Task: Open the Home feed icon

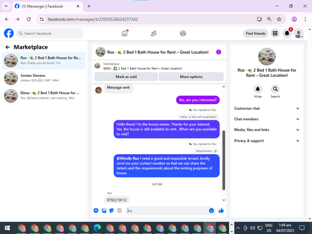Action: point(125,33)
